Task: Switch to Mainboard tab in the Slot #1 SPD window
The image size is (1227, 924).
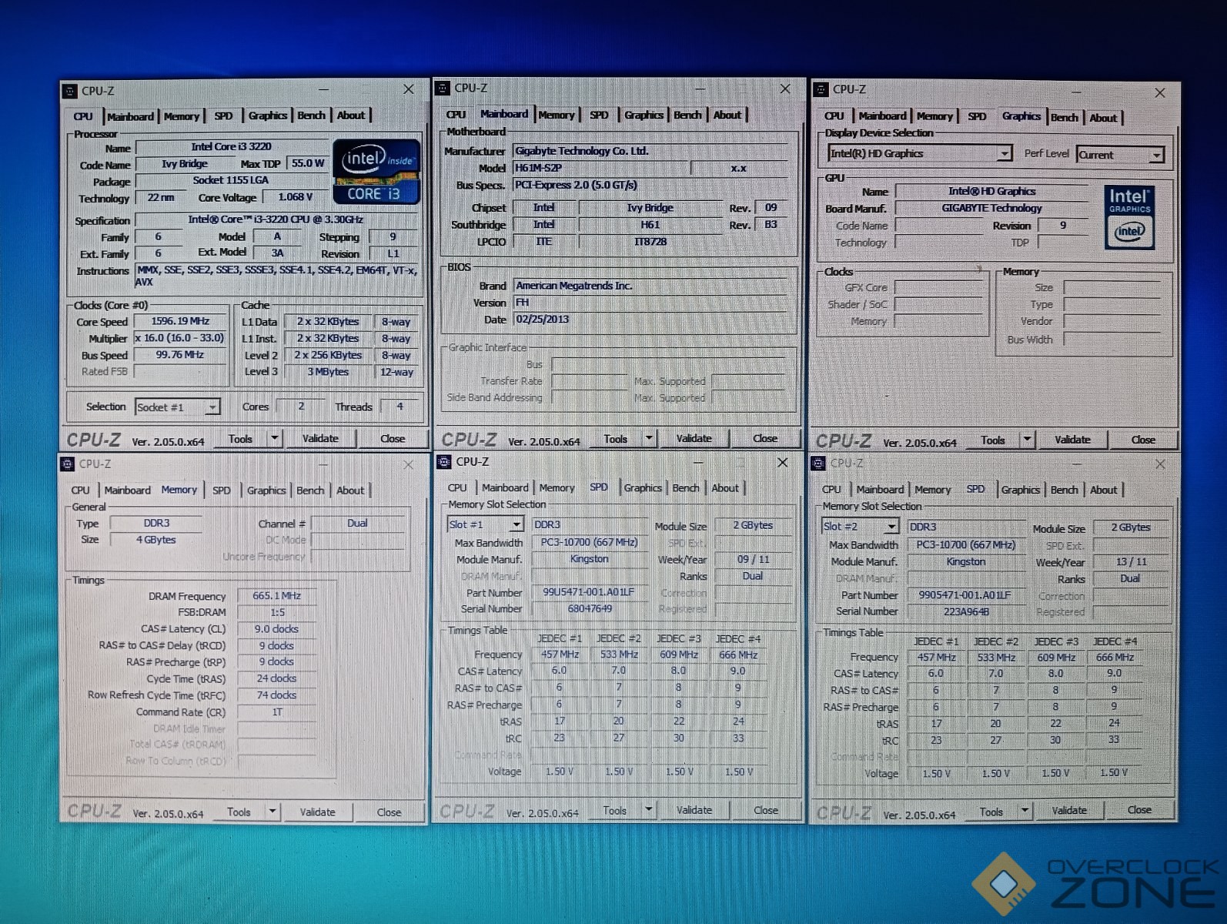Action: [x=505, y=487]
